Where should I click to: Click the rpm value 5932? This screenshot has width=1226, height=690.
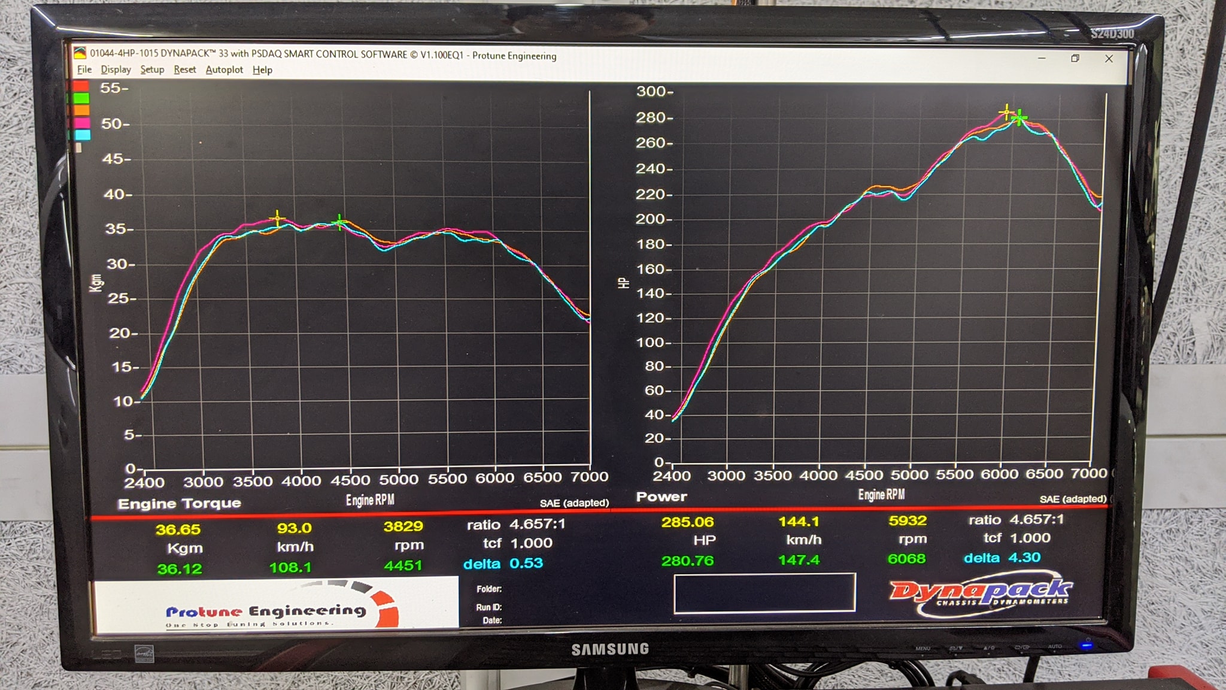tap(908, 520)
